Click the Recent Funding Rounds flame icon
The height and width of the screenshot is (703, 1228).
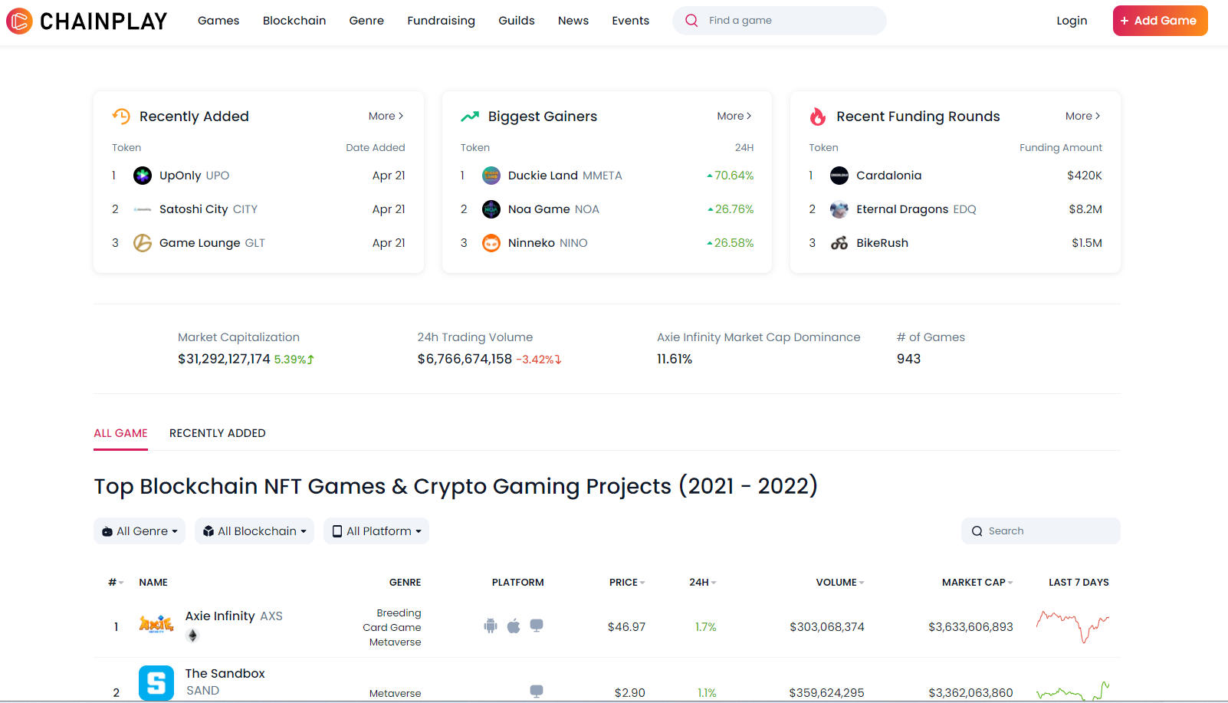click(x=818, y=117)
